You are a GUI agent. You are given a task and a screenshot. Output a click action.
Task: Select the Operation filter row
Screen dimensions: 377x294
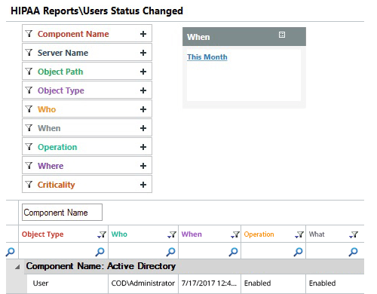(87, 147)
